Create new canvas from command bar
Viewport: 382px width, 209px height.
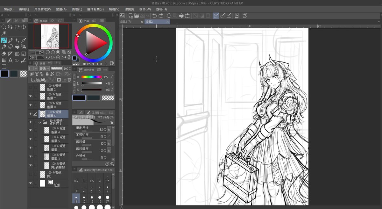click(x=130, y=15)
